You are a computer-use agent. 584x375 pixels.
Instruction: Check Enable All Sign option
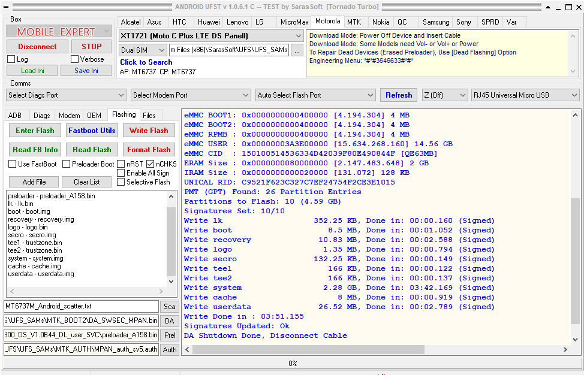point(121,173)
